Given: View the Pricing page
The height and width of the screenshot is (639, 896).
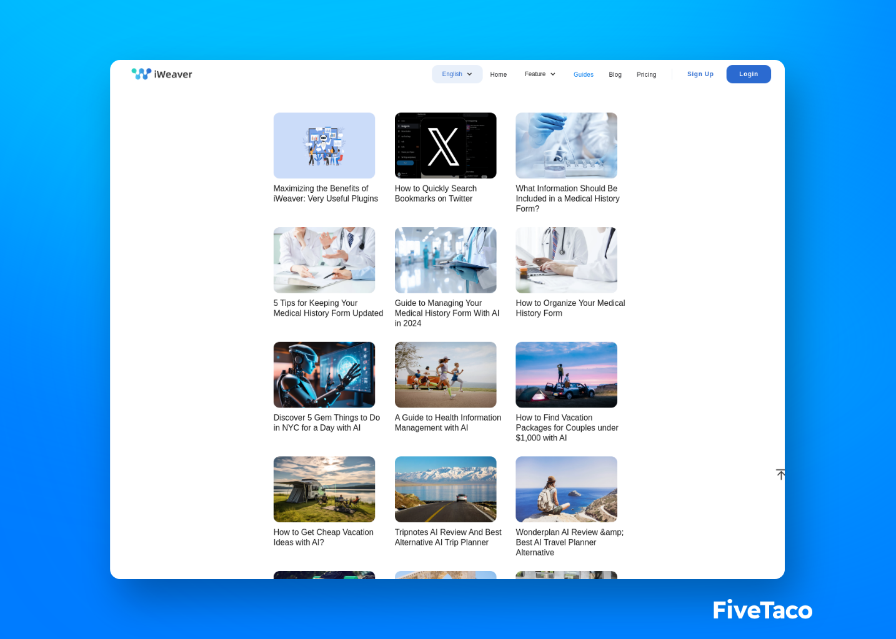Looking at the screenshot, I should [x=646, y=74].
